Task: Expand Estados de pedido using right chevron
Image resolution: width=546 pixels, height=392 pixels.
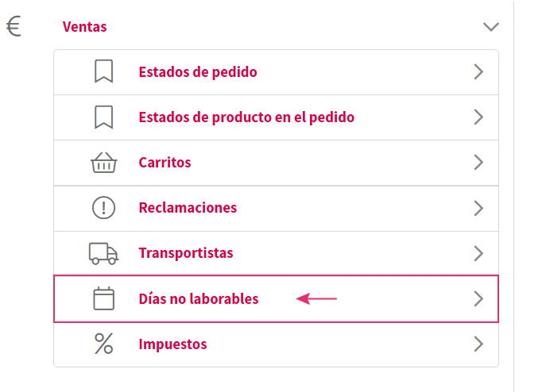Action: (478, 72)
